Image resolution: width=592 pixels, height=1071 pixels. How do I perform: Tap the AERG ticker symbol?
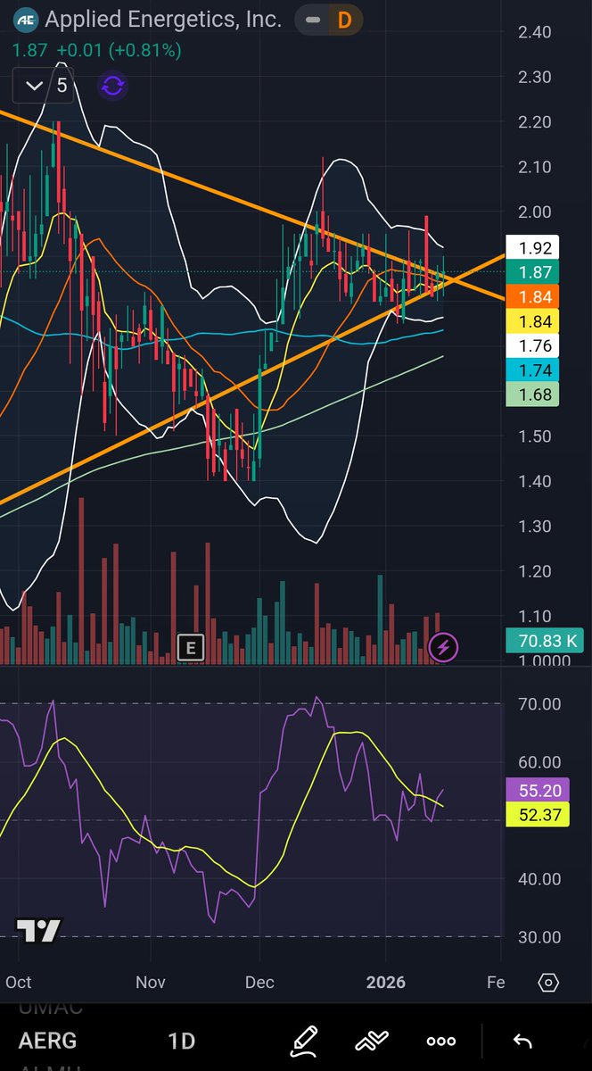click(48, 1041)
